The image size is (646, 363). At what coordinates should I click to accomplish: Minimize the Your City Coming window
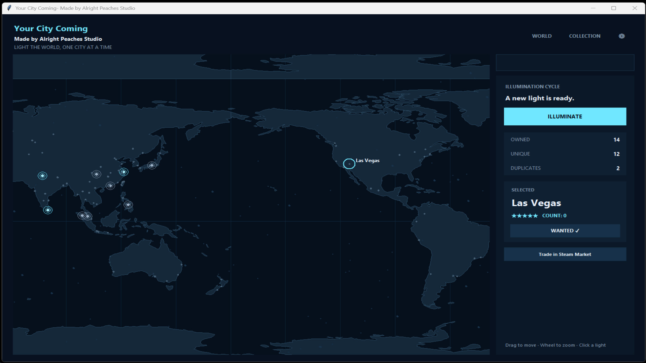593,8
